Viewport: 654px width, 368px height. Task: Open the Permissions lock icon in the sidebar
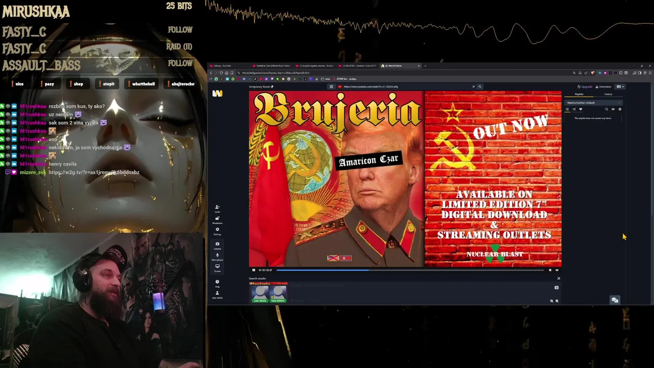click(x=217, y=220)
